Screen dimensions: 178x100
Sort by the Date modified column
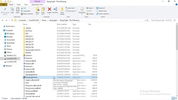[62, 24]
